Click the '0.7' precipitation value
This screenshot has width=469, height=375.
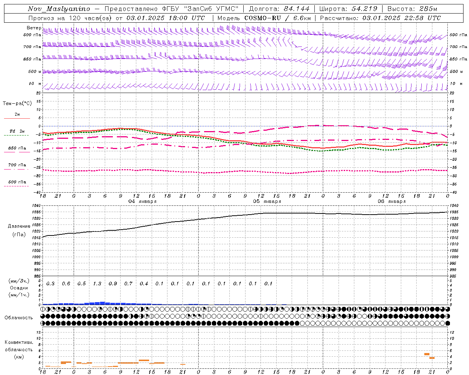(x=128, y=284)
